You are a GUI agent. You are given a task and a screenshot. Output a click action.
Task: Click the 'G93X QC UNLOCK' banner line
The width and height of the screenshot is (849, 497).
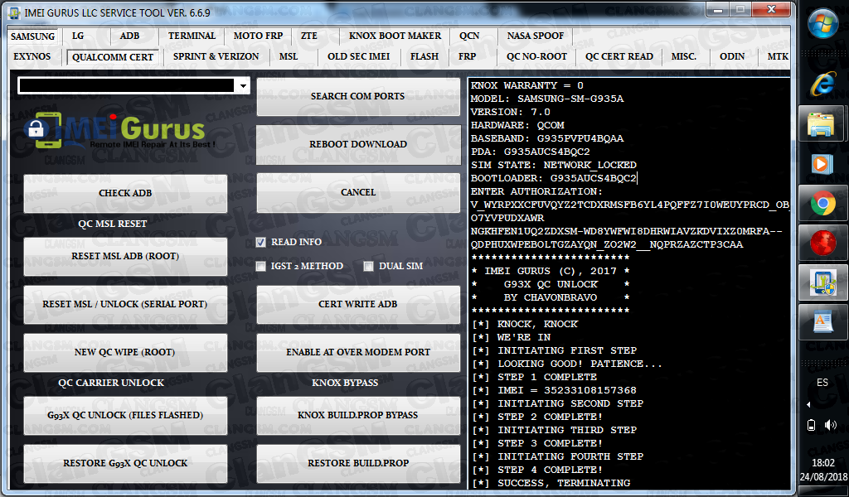pyautogui.click(x=551, y=284)
